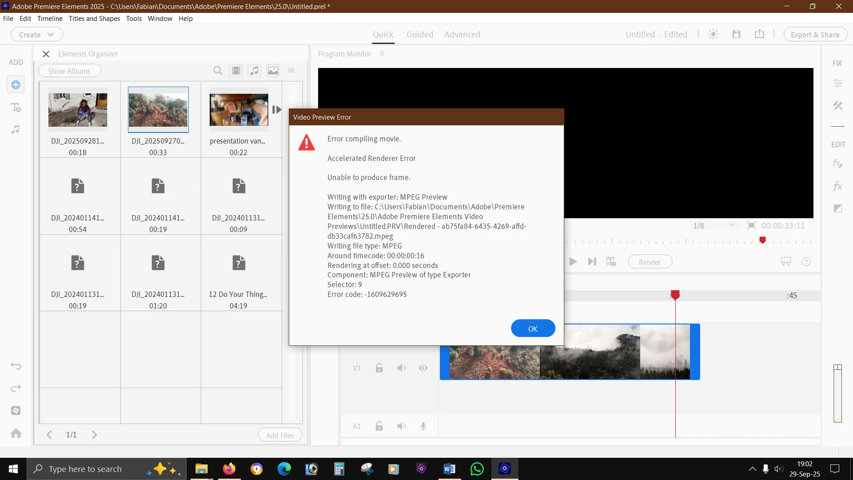
Task: Toggle V1 track visibility eye icon
Action: click(423, 368)
